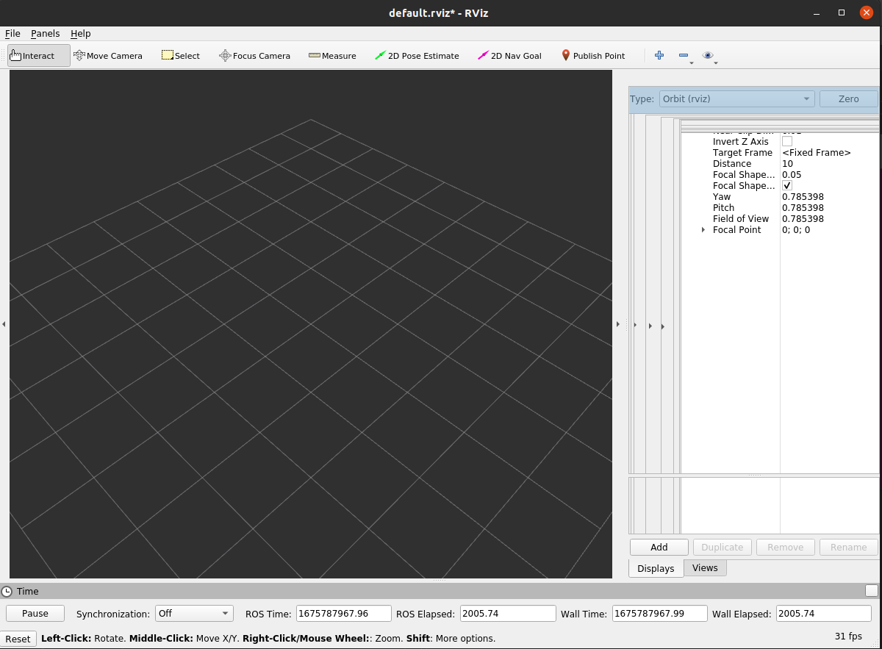882x649 pixels.
Task: Click the Pause button
Action: coord(35,614)
